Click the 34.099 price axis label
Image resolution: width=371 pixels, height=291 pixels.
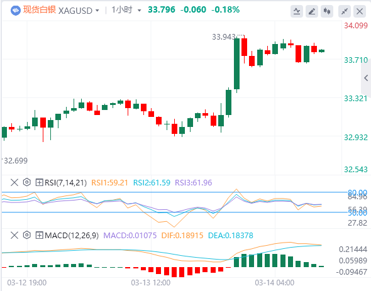coord(356,26)
